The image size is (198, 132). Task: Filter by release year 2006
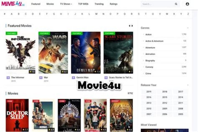click(x=165, y=114)
